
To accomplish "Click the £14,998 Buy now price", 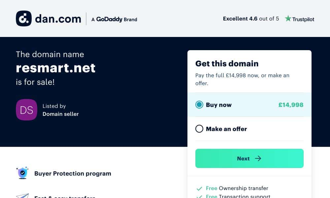I will [291, 105].
